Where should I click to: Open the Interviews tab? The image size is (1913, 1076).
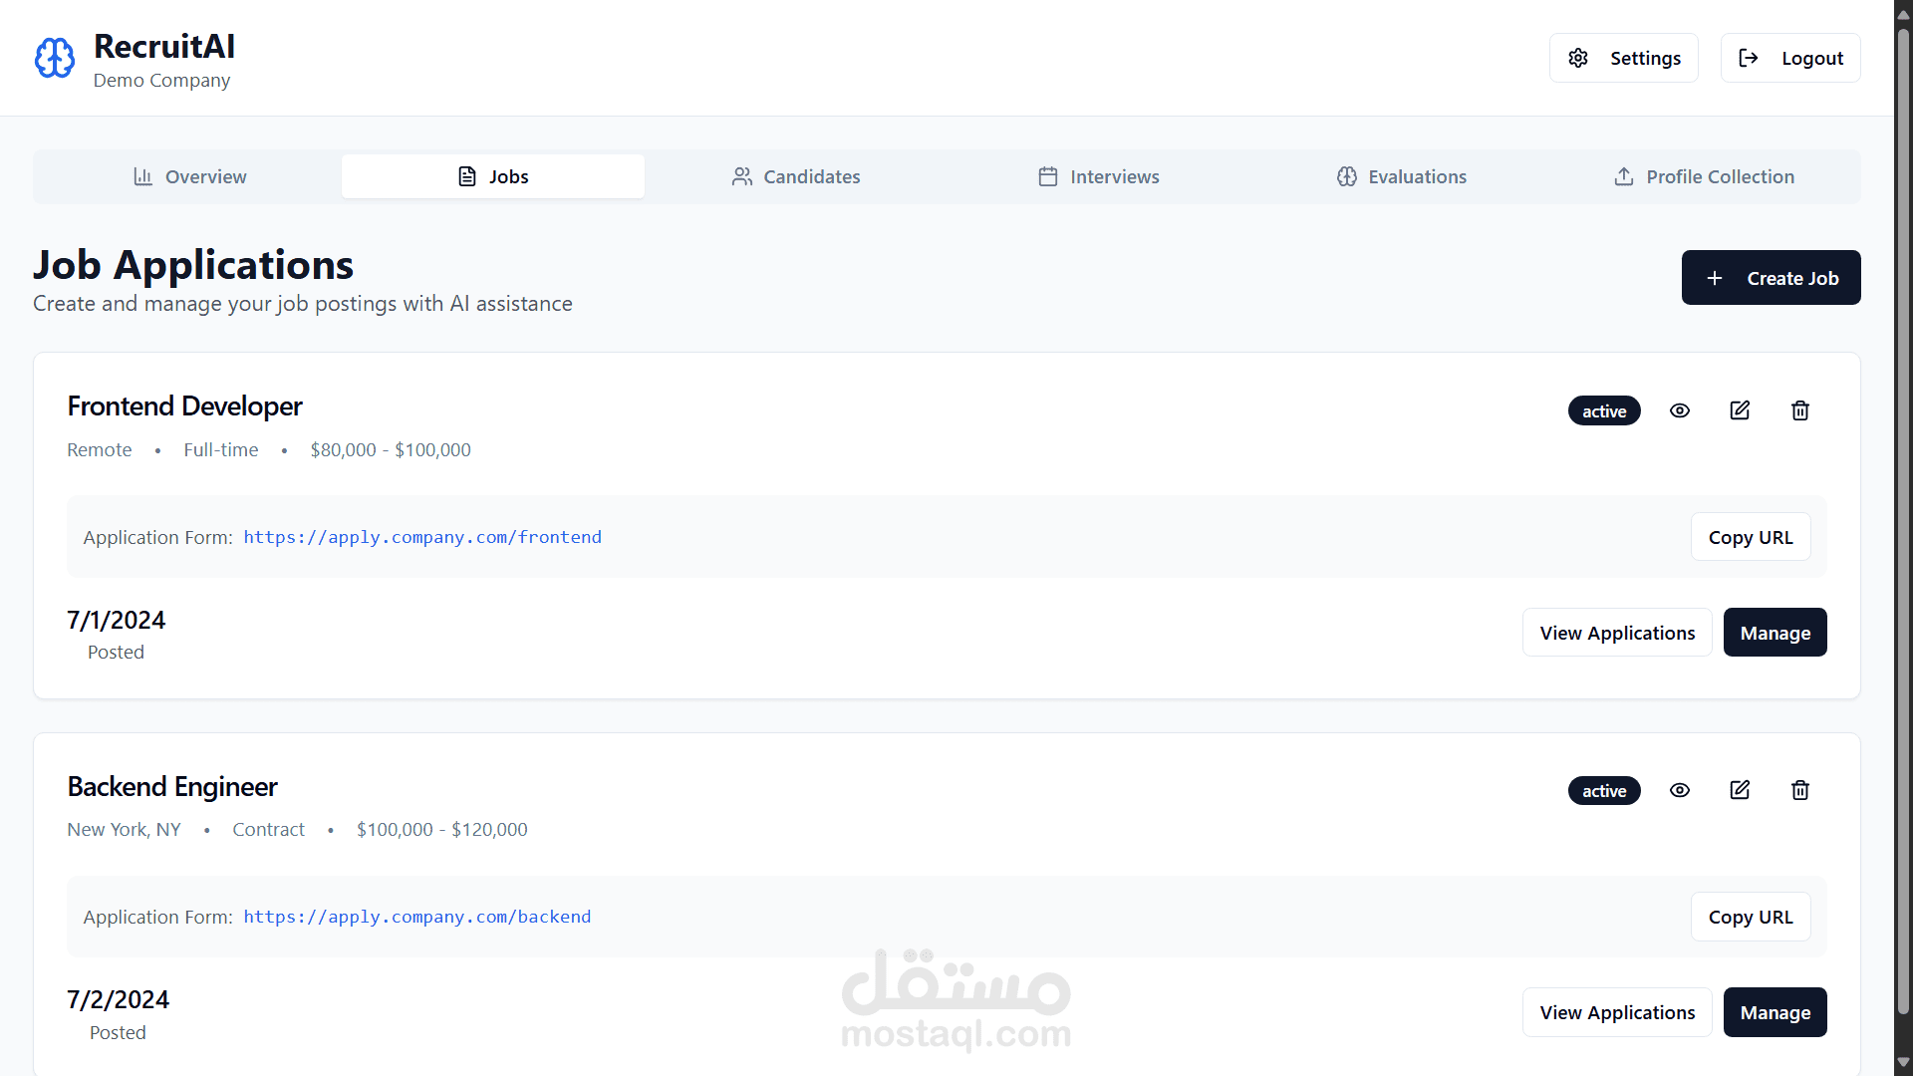[1099, 176]
